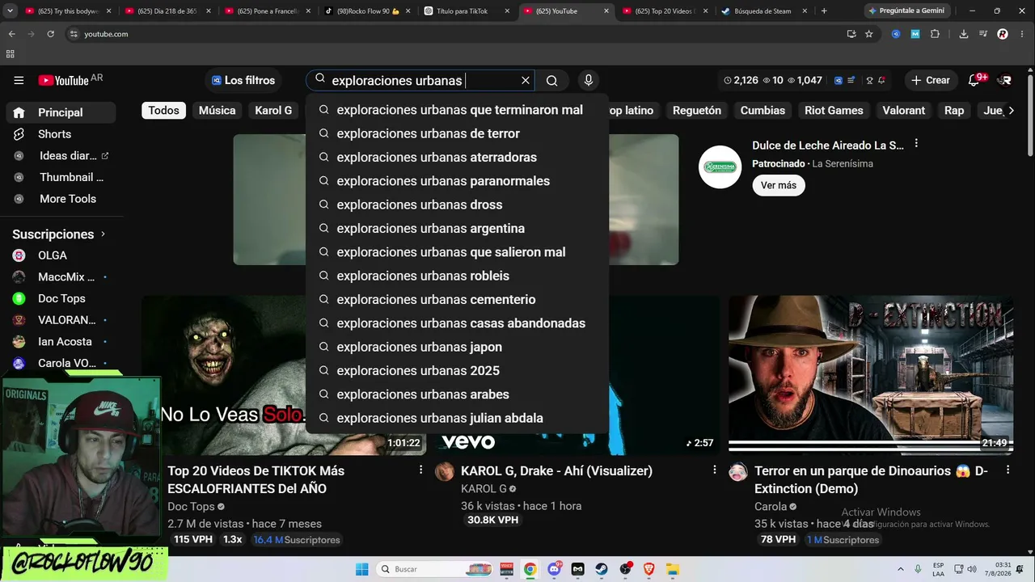Select the Riot Games filter chip
Viewport: 1035px width, 582px height.
[x=834, y=111]
